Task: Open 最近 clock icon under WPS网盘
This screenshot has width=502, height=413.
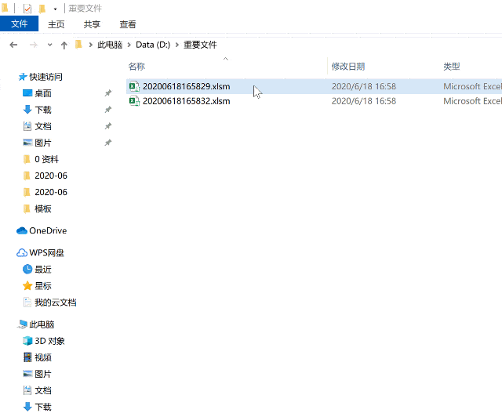Action: [27, 270]
